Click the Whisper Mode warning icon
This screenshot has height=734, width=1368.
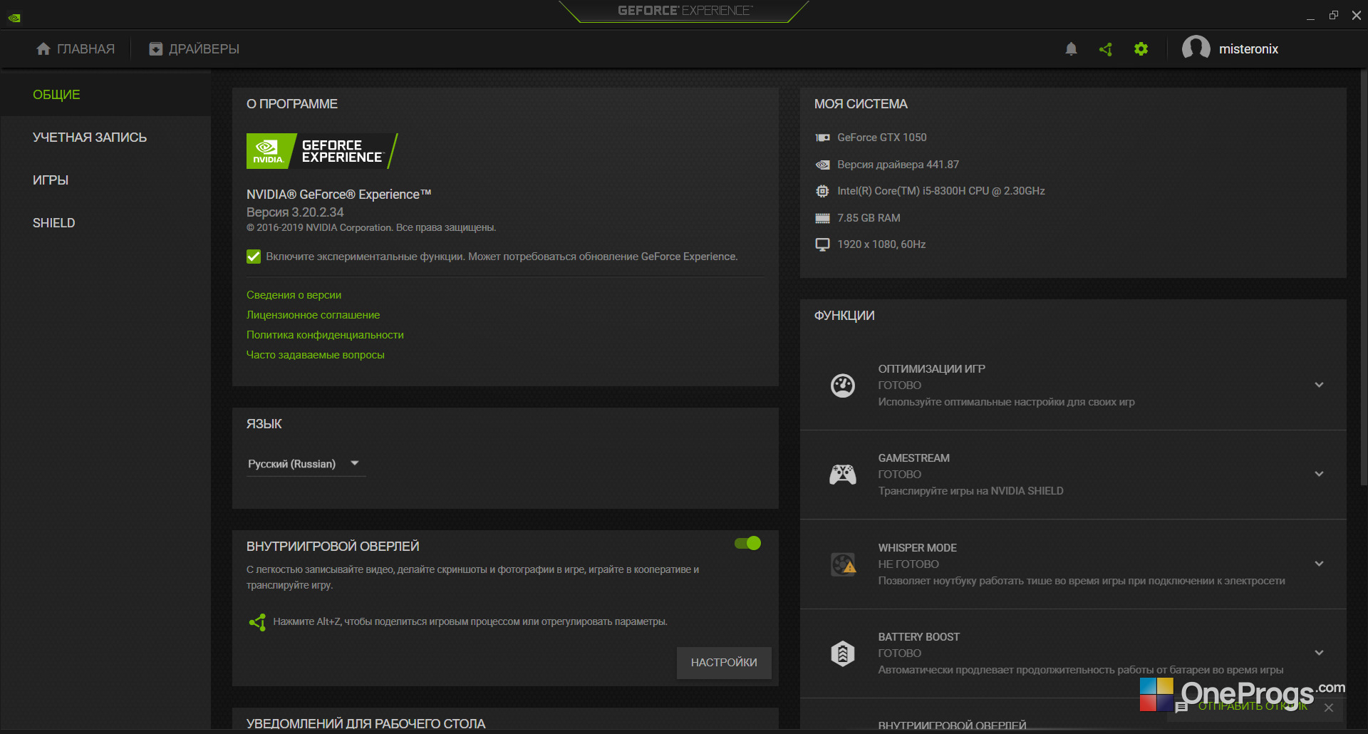(844, 564)
